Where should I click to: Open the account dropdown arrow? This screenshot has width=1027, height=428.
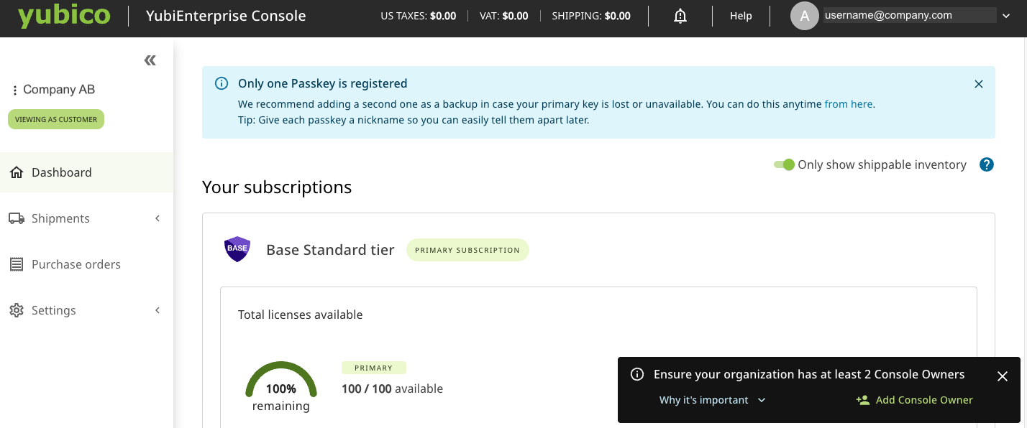1005,16
